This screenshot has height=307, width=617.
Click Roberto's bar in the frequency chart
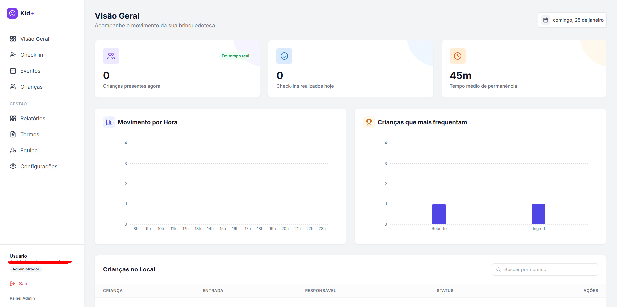pos(439,214)
